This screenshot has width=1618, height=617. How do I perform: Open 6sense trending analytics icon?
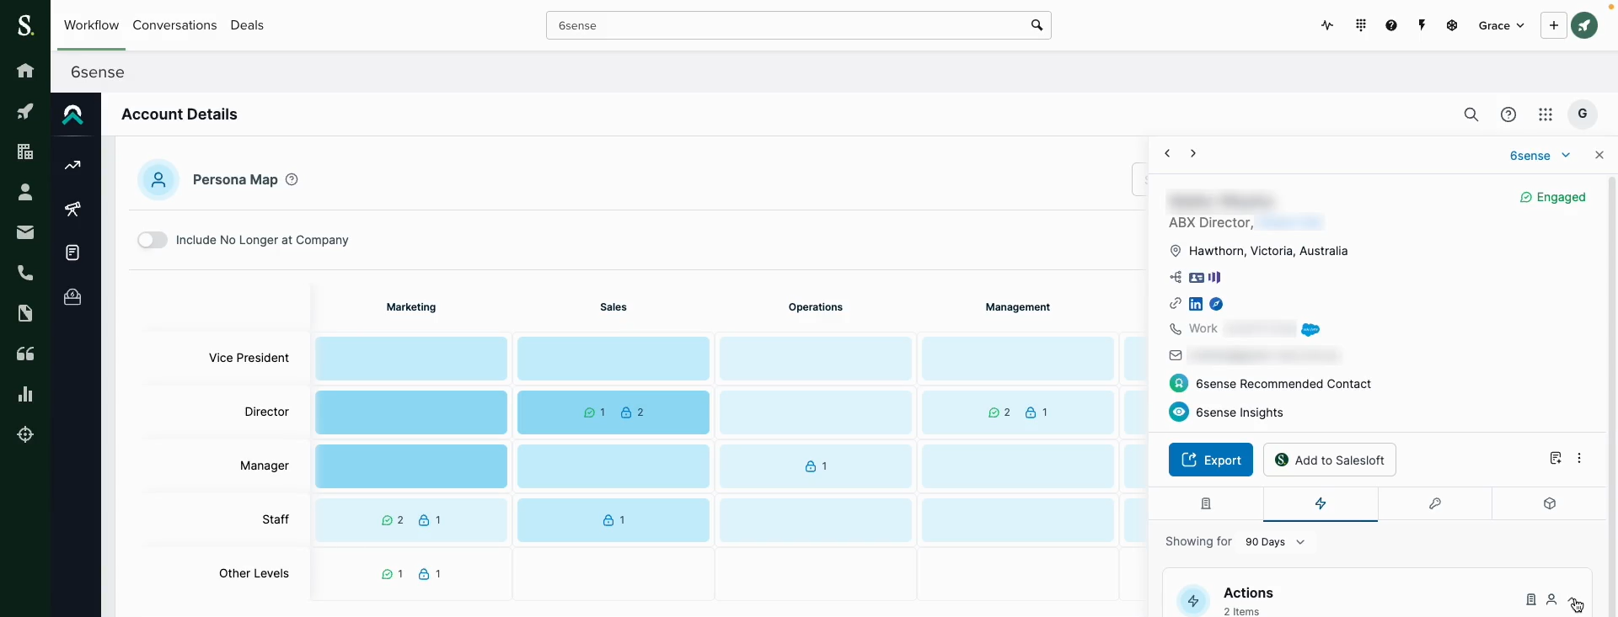(73, 165)
